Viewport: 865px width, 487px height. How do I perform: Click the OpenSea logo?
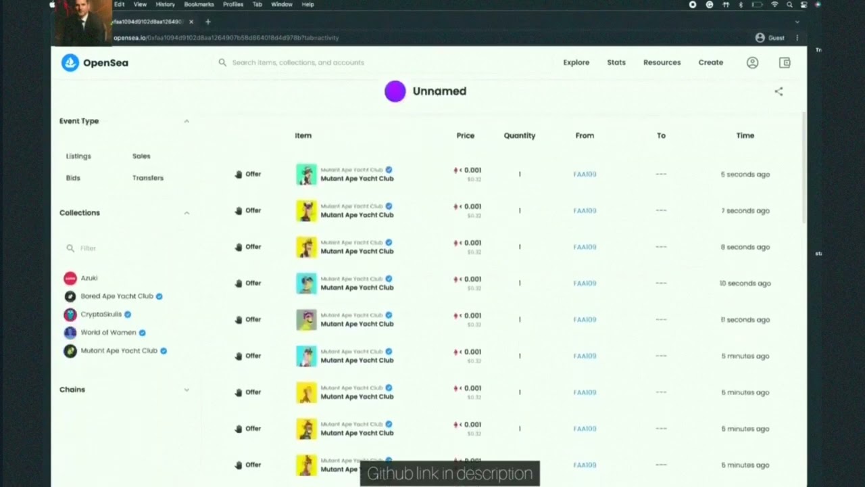click(x=95, y=63)
